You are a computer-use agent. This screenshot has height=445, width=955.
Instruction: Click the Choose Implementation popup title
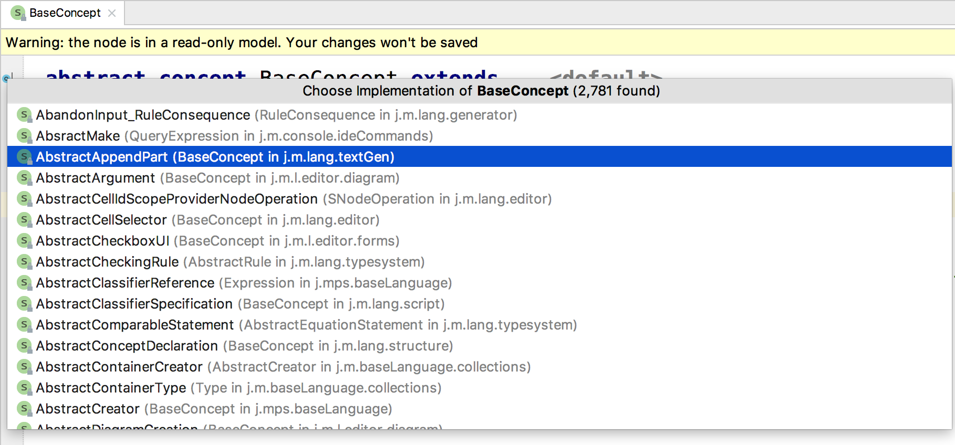[x=481, y=91]
